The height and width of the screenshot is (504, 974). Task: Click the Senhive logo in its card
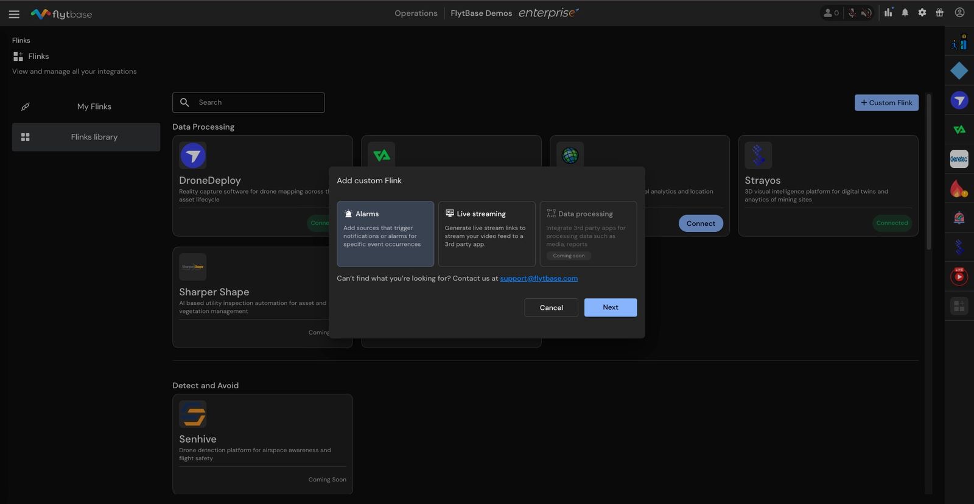pyautogui.click(x=193, y=415)
